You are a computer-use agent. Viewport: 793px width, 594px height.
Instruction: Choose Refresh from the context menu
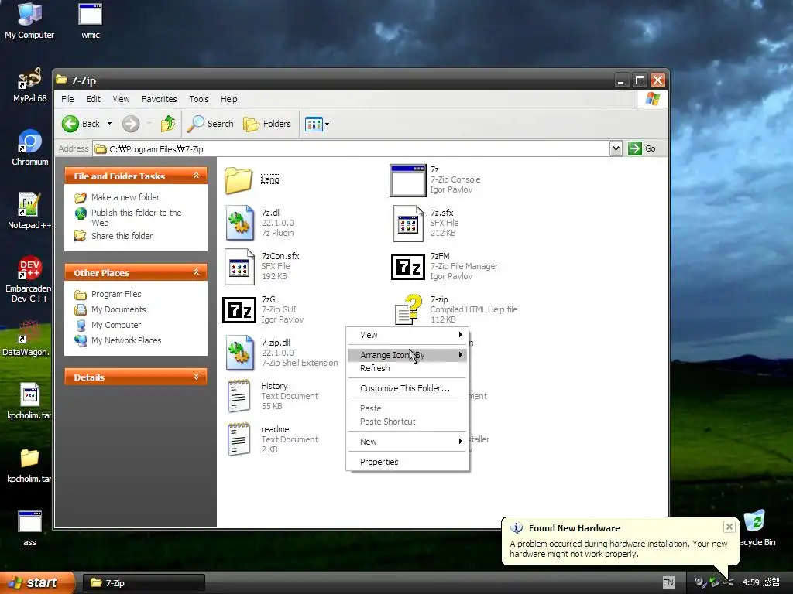pos(407,368)
